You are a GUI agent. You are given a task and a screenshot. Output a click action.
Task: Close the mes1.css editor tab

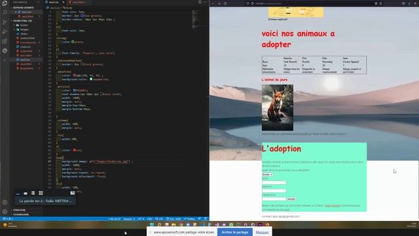pos(64,2)
